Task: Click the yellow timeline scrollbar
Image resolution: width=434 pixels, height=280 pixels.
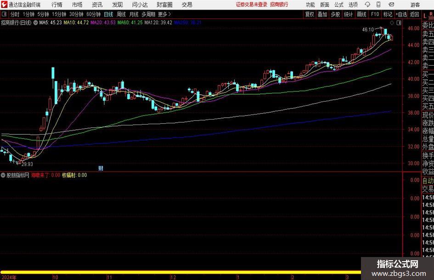Action: [180, 272]
